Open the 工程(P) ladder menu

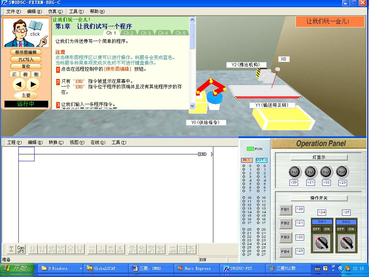(14, 142)
